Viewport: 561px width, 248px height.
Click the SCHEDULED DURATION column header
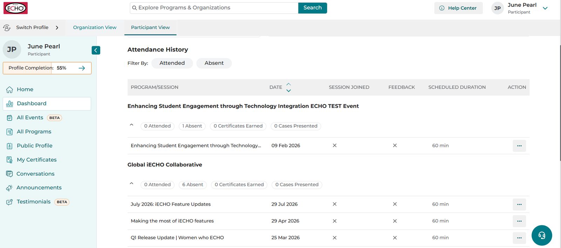point(457,87)
